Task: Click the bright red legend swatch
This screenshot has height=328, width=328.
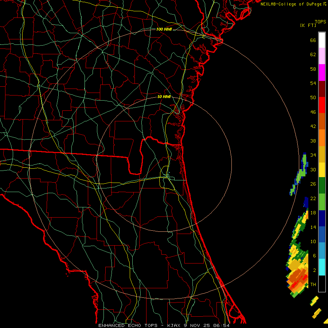Action: (x=322, y=105)
